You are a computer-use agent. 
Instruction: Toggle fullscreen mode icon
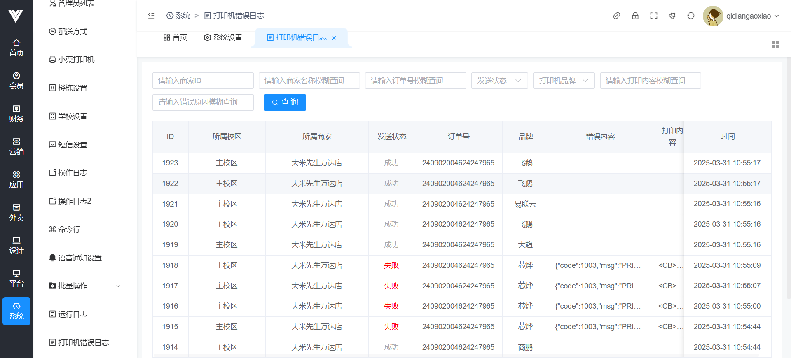coord(653,16)
